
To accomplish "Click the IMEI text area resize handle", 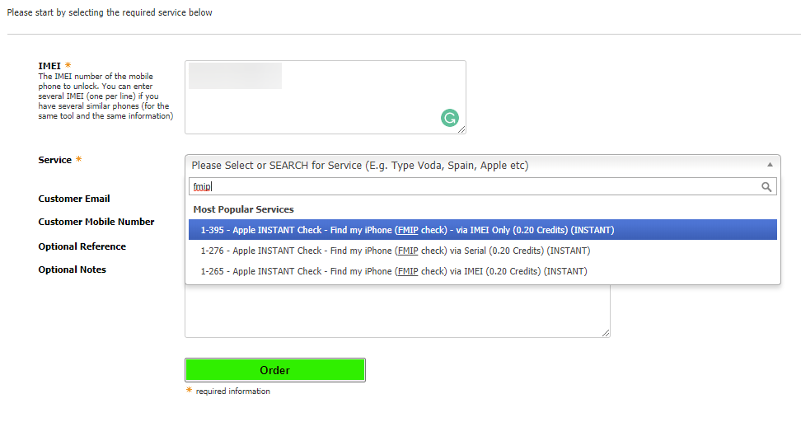I will pos(461,129).
